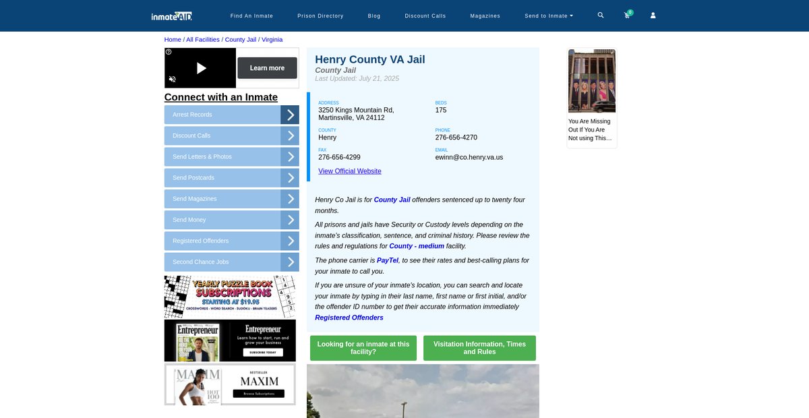Open View Official Website link
The height and width of the screenshot is (418, 809).
click(350, 171)
